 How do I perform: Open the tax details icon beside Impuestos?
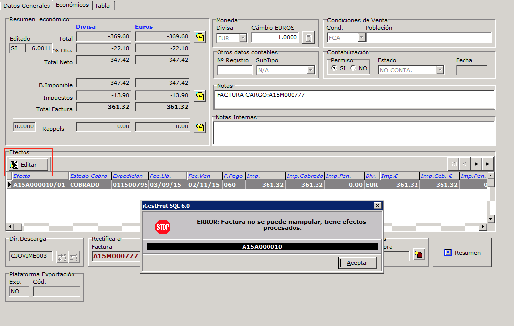pos(199,96)
